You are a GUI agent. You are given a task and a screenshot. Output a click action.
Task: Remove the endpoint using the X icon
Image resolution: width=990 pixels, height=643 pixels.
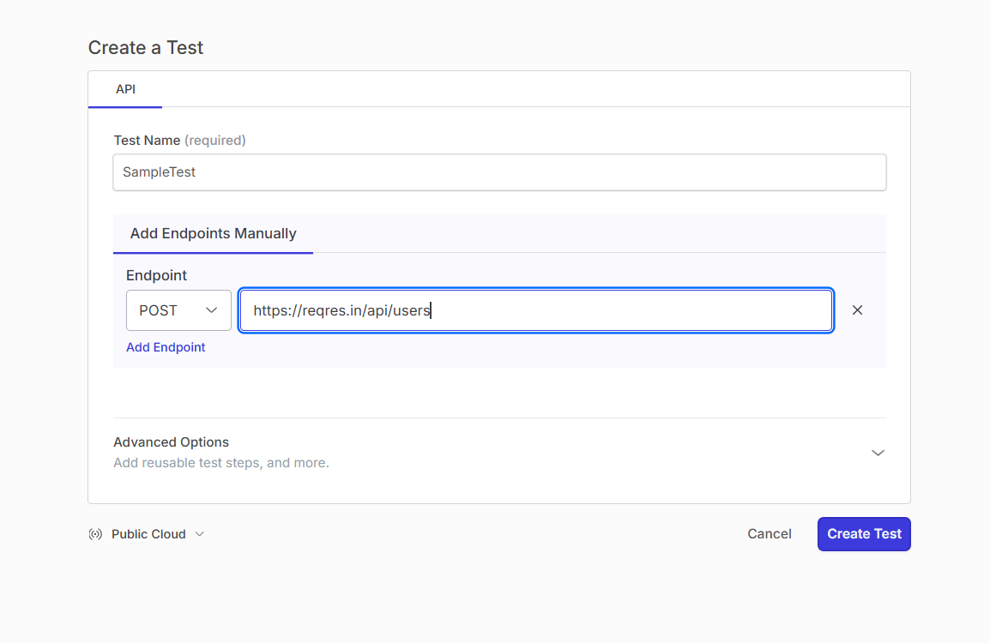click(857, 309)
